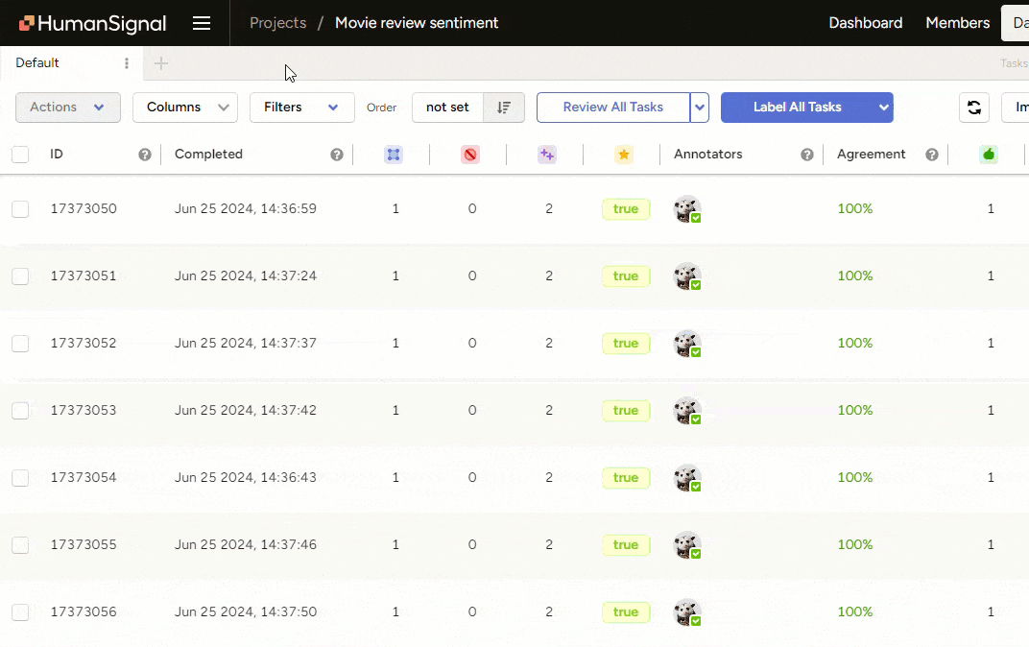
Task: Tick the checkbox for task 17373053
Action: click(20, 411)
